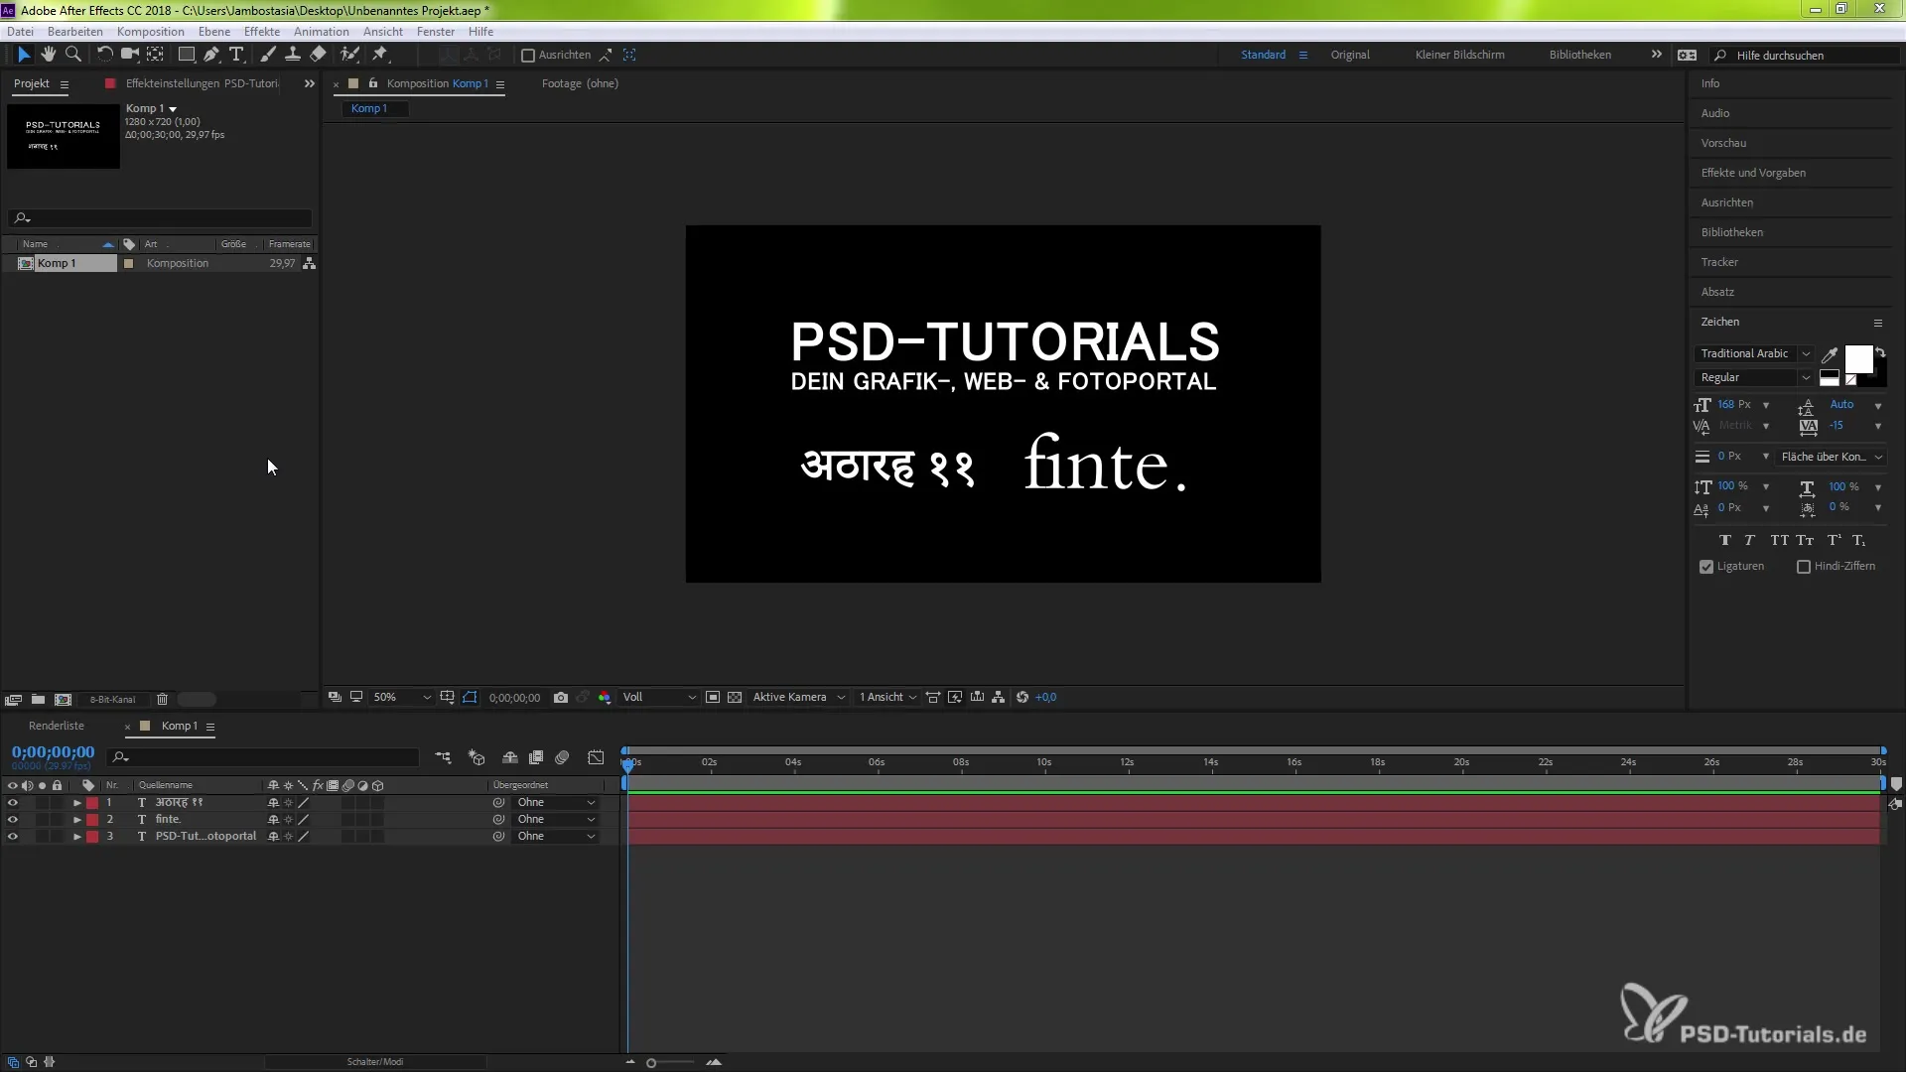
Task: Open the Datei menu
Action: coord(20,32)
